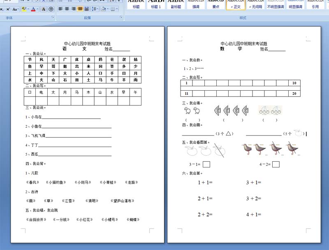Apply the 无间隔 style

pyautogui.click(x=255, y=5)
